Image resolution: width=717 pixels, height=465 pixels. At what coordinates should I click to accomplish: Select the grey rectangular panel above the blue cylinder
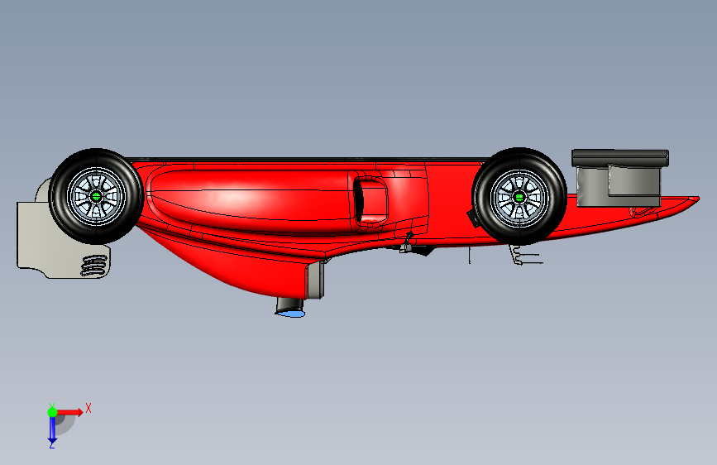[x=315, y=280]
